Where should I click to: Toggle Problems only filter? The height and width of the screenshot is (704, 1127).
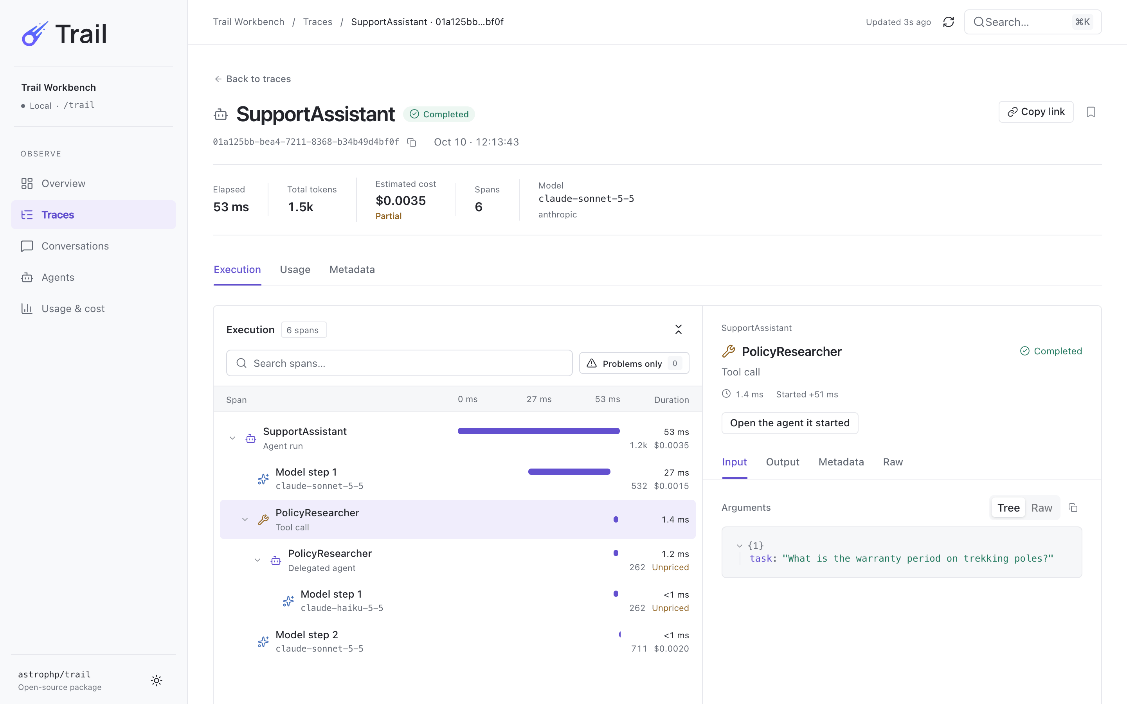point(634,363)
